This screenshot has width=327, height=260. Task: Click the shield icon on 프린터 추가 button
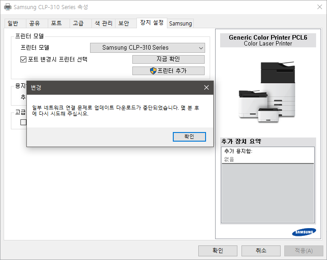153,71
